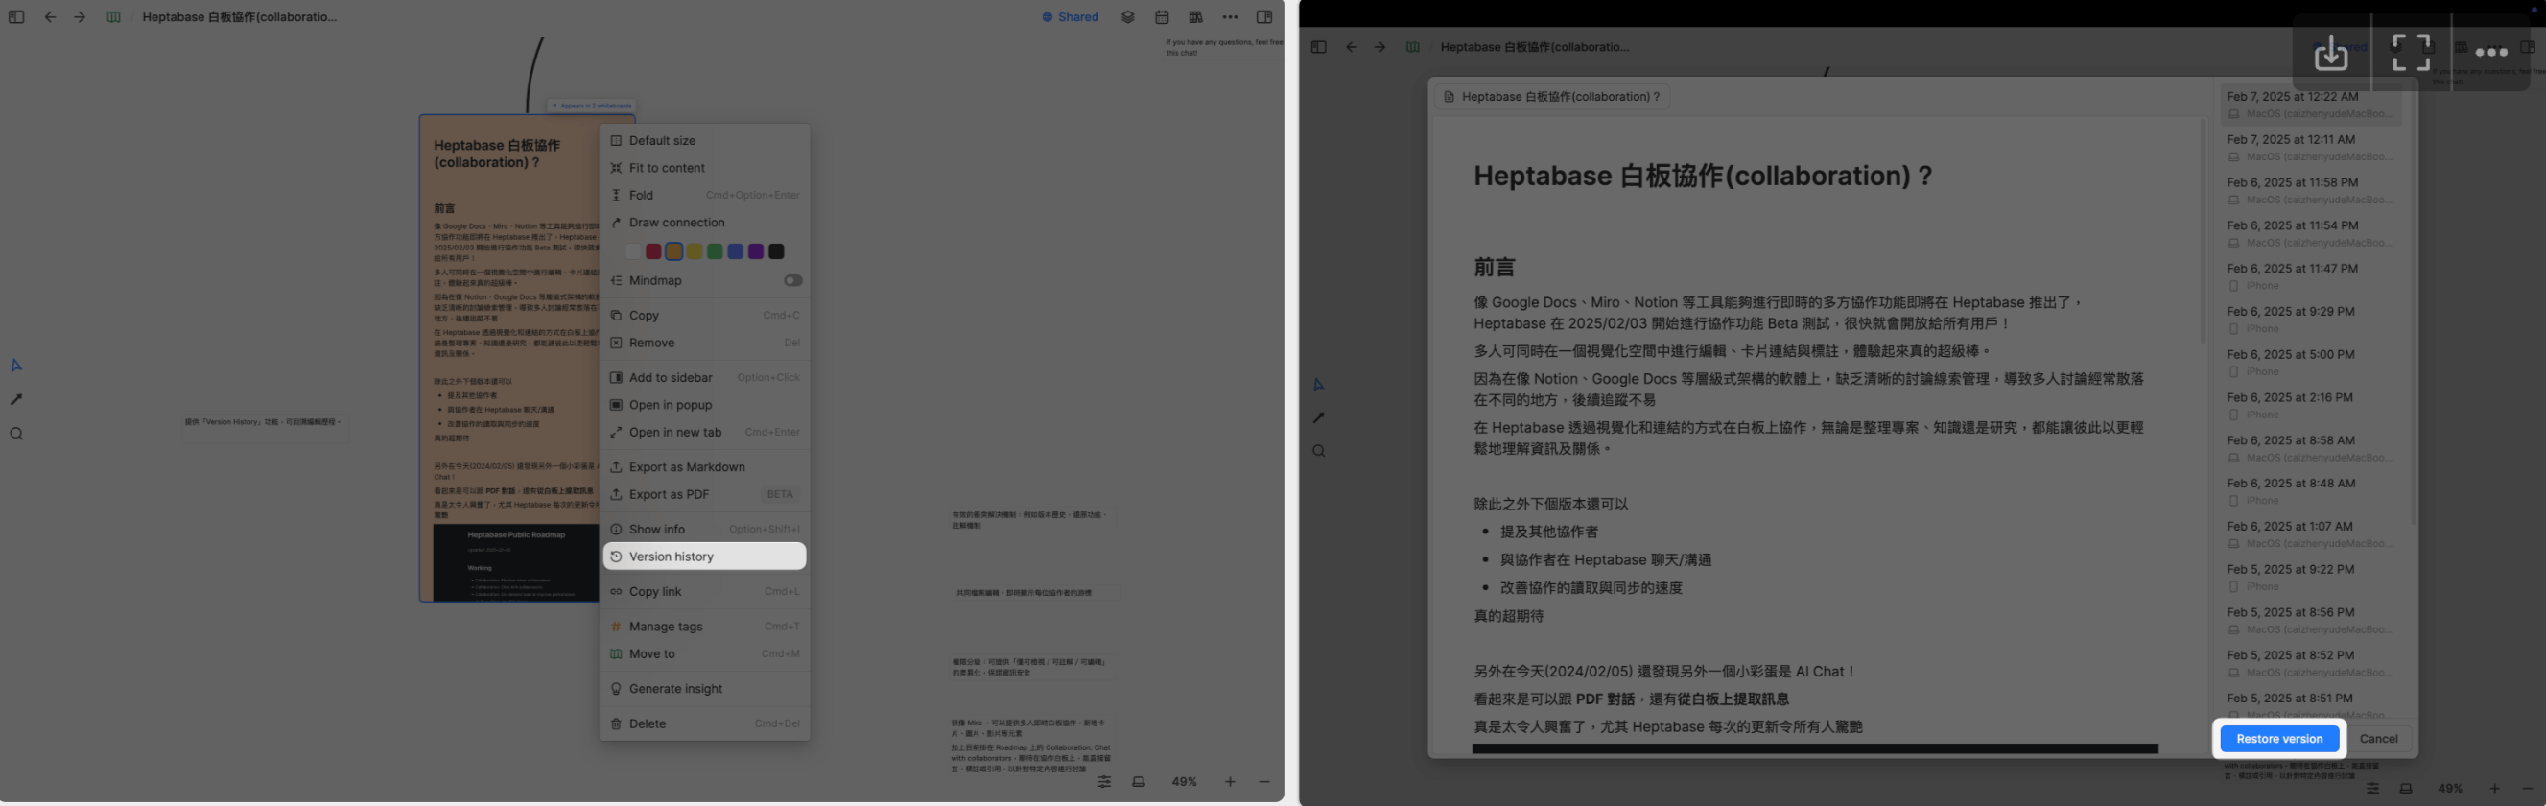Pick the black color swatch for the card
The width and height of the screenshot is (2546, 806).
click(777, 251)
